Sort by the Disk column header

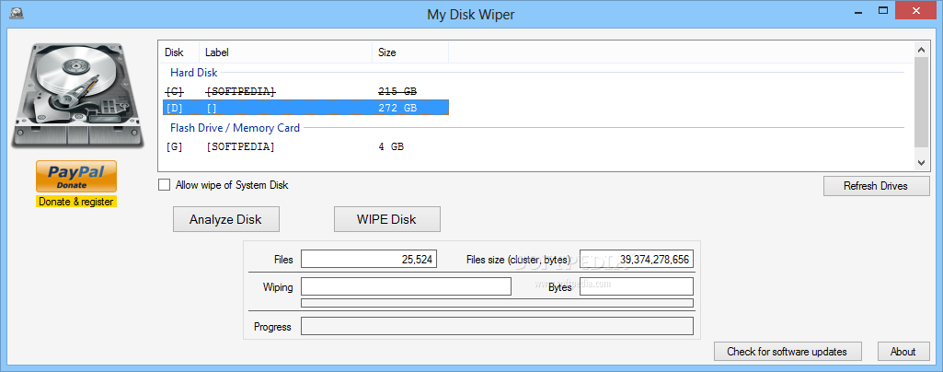(x=178, y=52)
